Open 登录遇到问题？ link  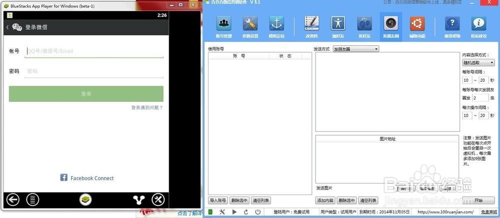tap(147, 108)
